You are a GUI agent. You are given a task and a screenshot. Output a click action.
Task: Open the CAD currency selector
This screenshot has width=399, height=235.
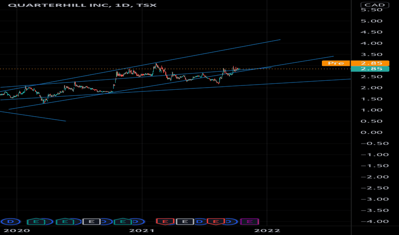click(375, 5)
